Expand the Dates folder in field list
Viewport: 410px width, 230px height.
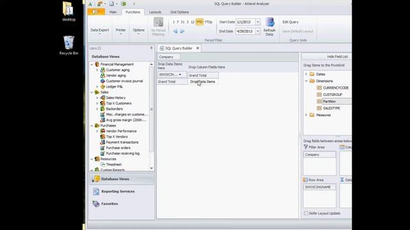tap(306, 74)
